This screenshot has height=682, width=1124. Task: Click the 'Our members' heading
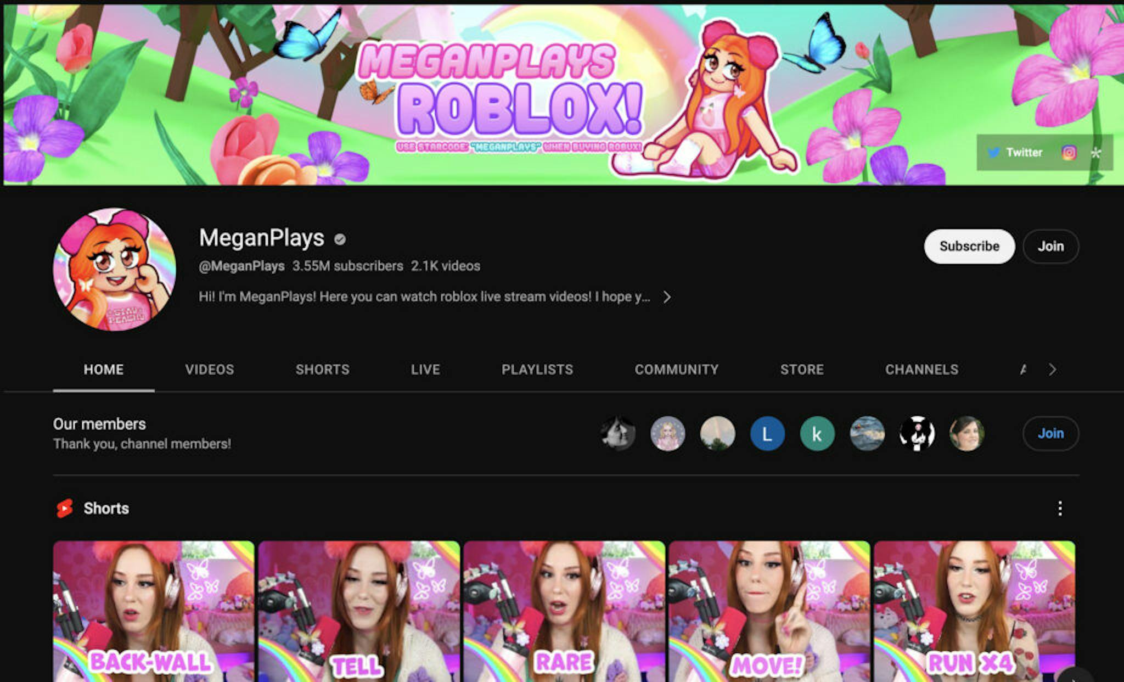tap(99, 424)
